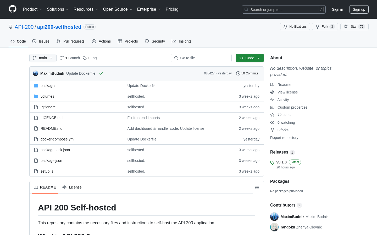This screenshot has width=377, height=235.
Task: Open docker-compose.yml file
Action: [57, 139]
